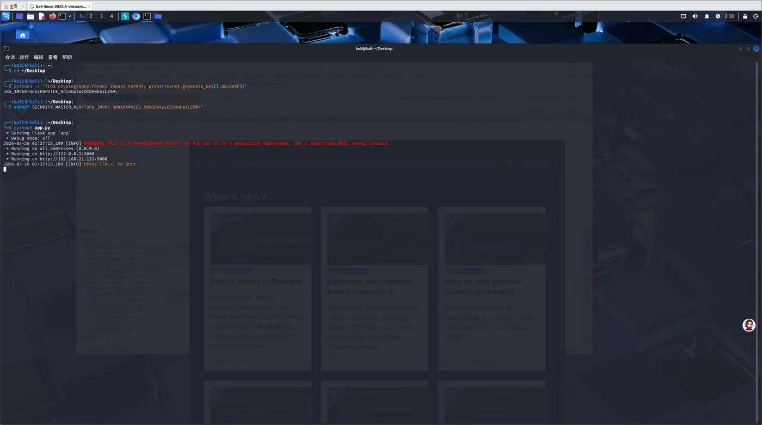This screenshot has width=762, height=425.
Task: Click 'Running on all addresses (0.0.0.0)' line
Action: coord(53,149)
